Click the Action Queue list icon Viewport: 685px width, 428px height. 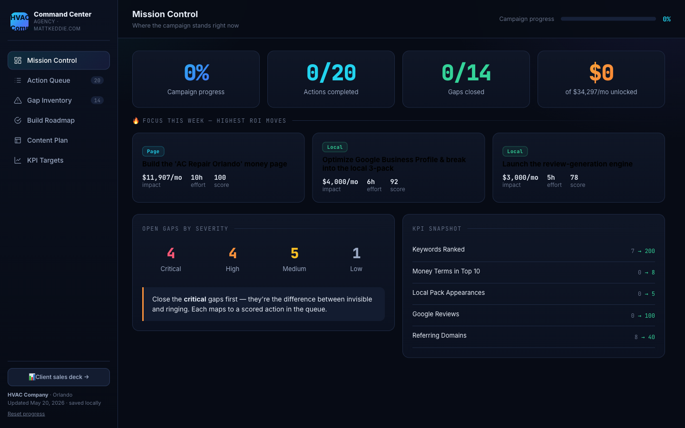click(x=18, y=80)
